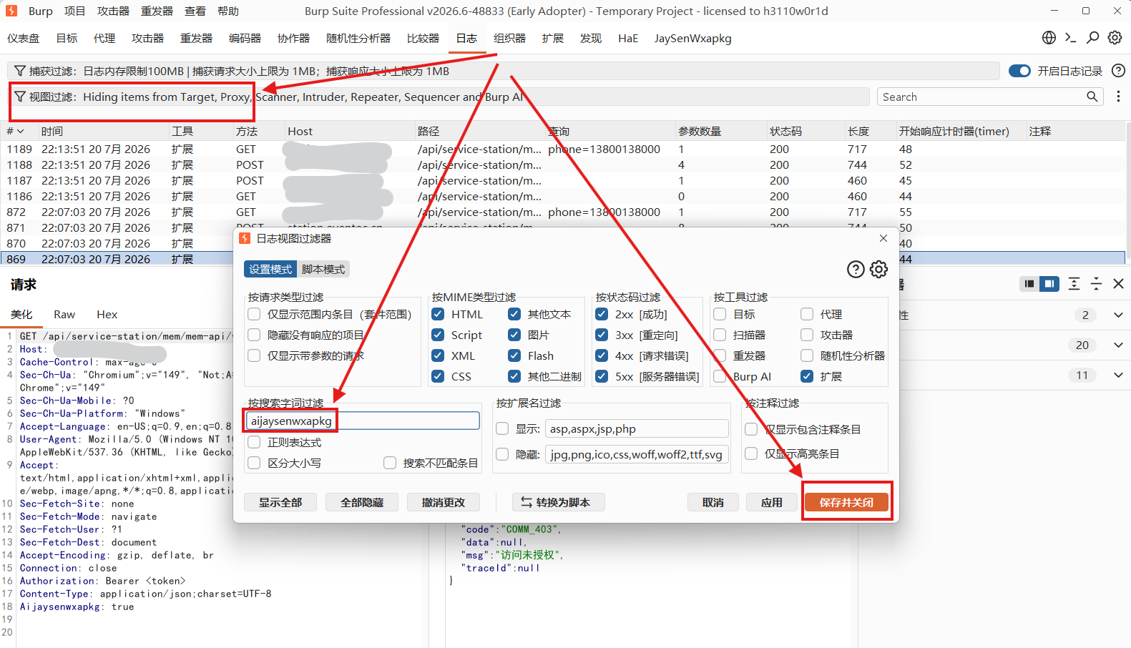Check the Burp AI tool filter

click(720, 376)
